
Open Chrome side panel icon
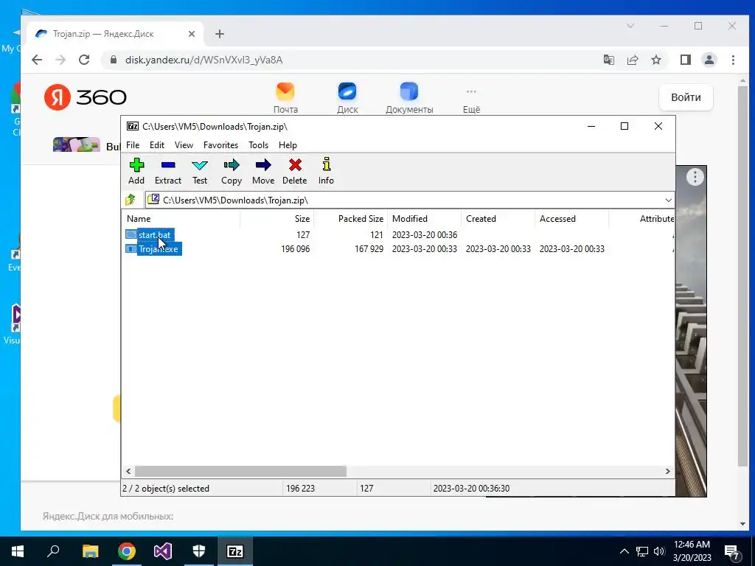click(685, 60)
